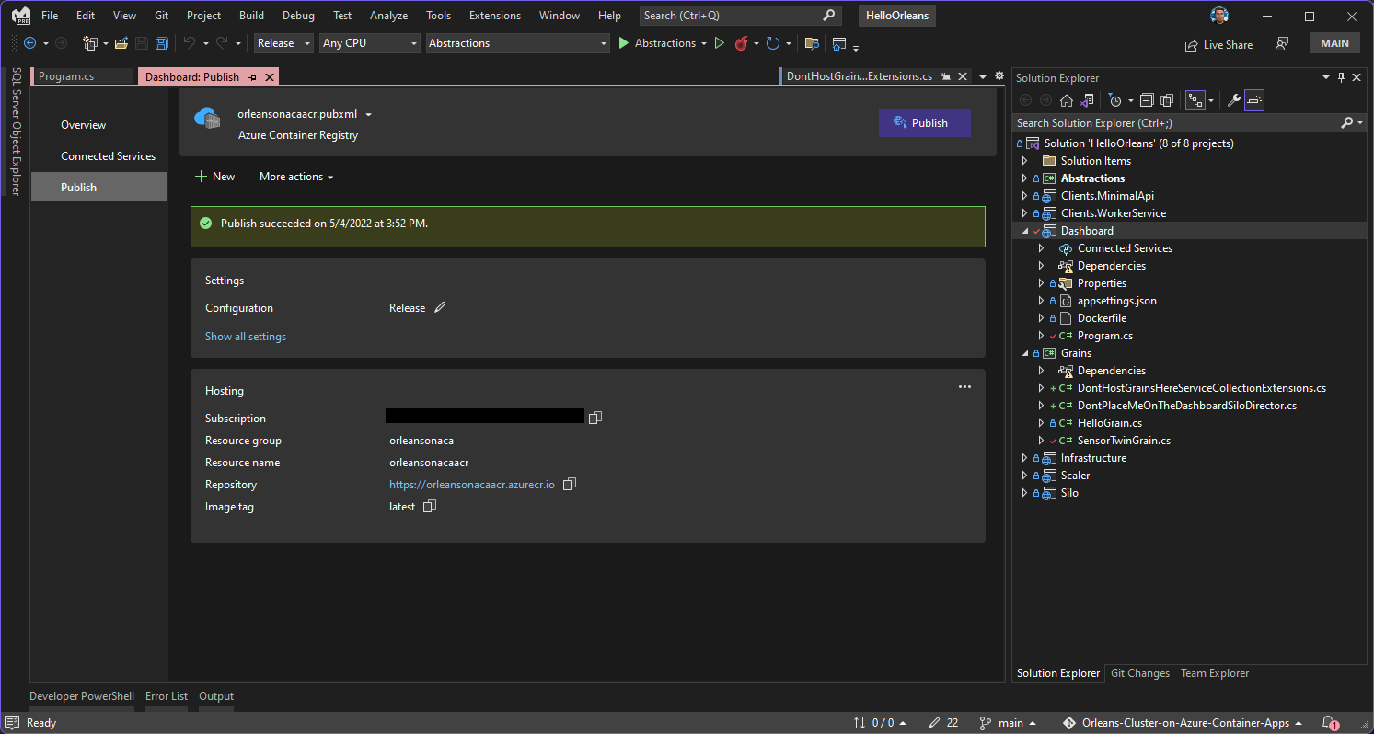Open the Error List panel tab
Image resolution: width=1374 pixels, height=734 pixels.
click(x=167, y=697)
